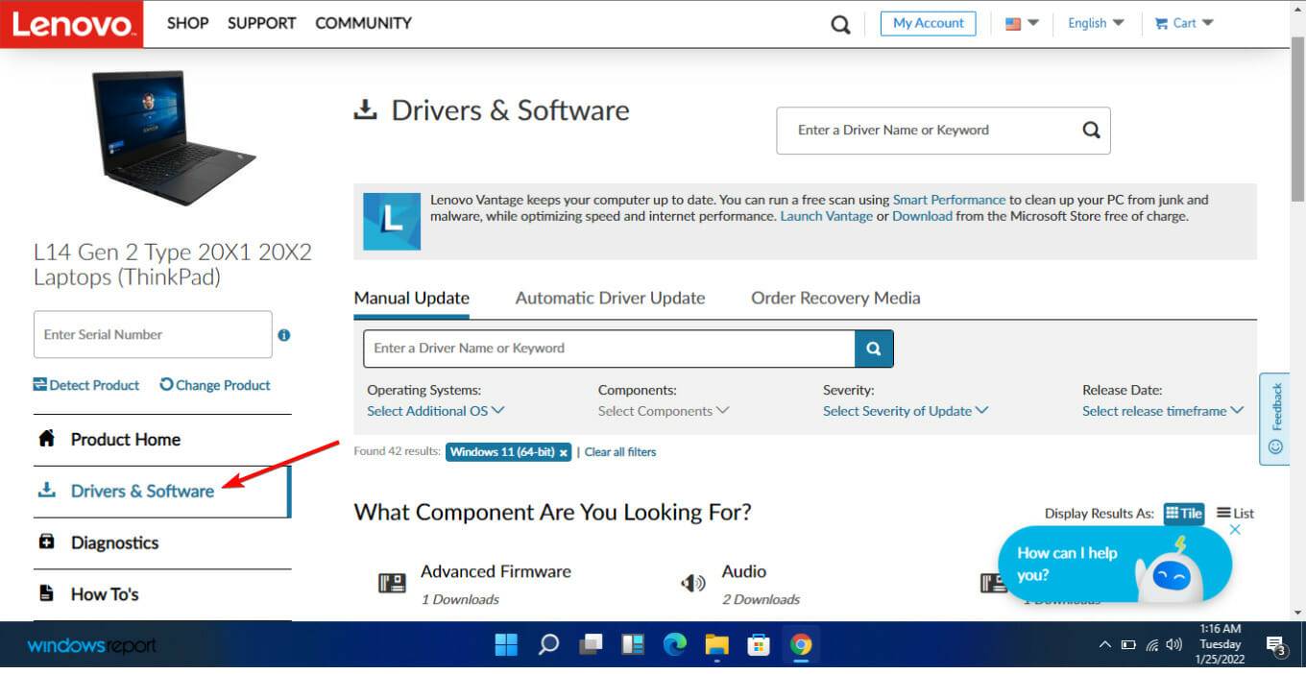The width and height of the screenshot is (1306, 674).
Task: Click the Enter Serial Number field
Action: point(153,334)
